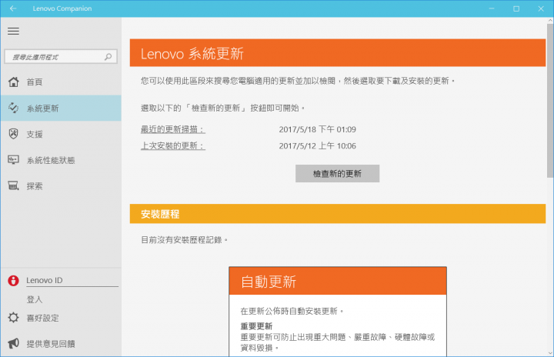Click the Lenovo 系統更新 heading
Screen dimensions: 554x357
point(192,54)
